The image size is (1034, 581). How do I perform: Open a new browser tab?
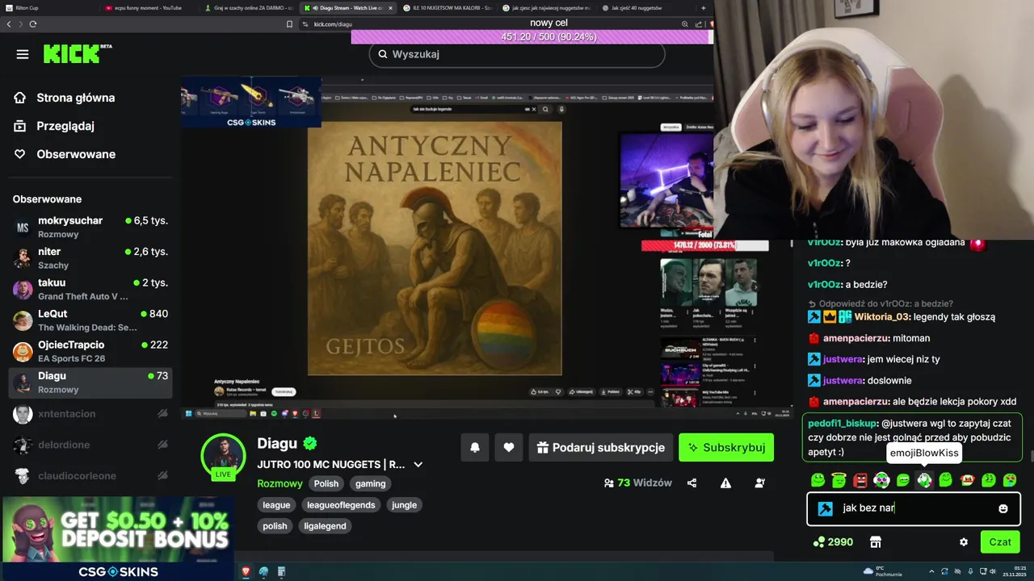click(x=703, y=8)
